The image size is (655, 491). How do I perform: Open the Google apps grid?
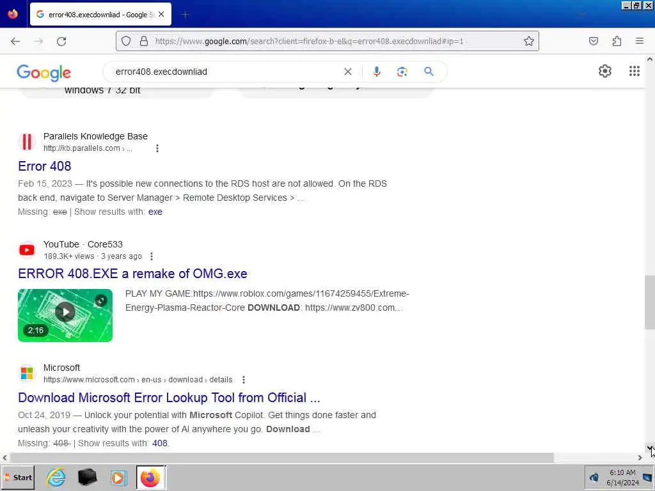(x=634, y=72)
